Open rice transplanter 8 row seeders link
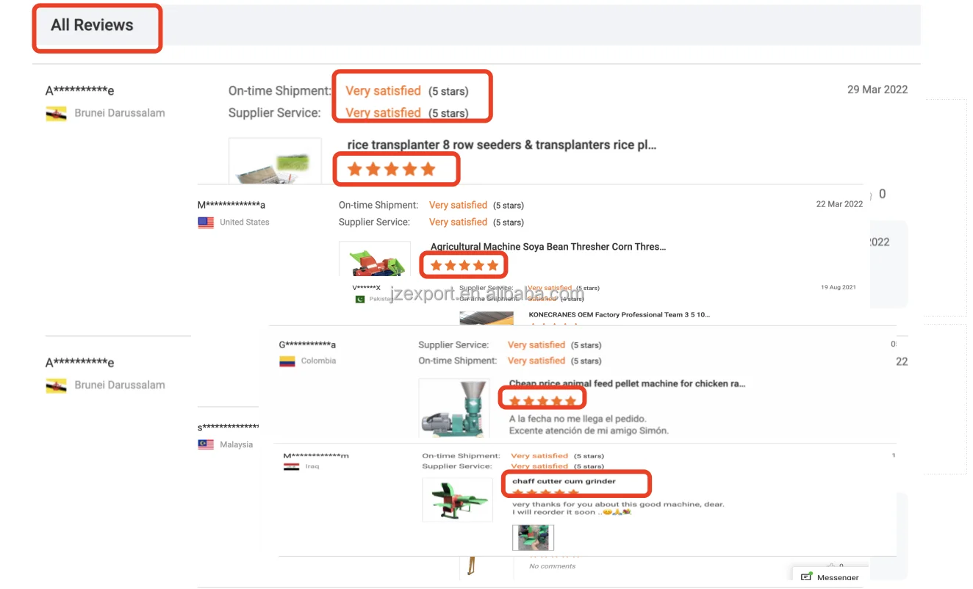The width and height of the screenshot is (973, 589). 502,145
